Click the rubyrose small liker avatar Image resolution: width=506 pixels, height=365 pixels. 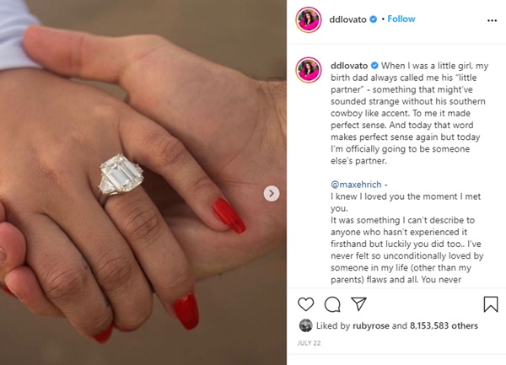pyautogui.click(x=305, y=325)
